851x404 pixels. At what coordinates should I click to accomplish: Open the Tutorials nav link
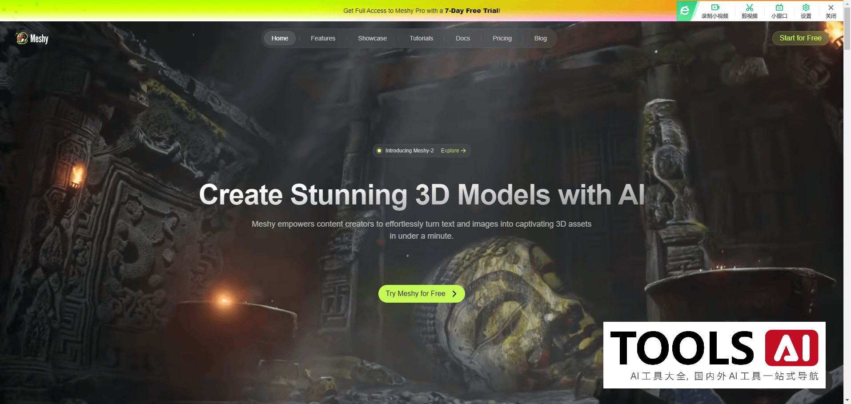[x=421, y=38]
